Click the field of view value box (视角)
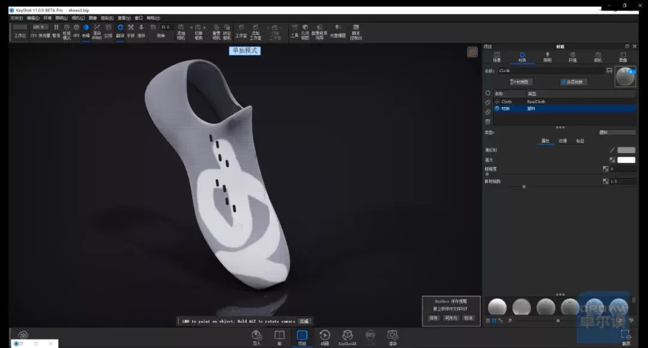The image size is (648, 348). click(166, 27)
